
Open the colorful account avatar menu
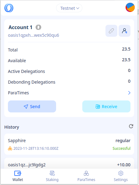click(x=130, y=7)
